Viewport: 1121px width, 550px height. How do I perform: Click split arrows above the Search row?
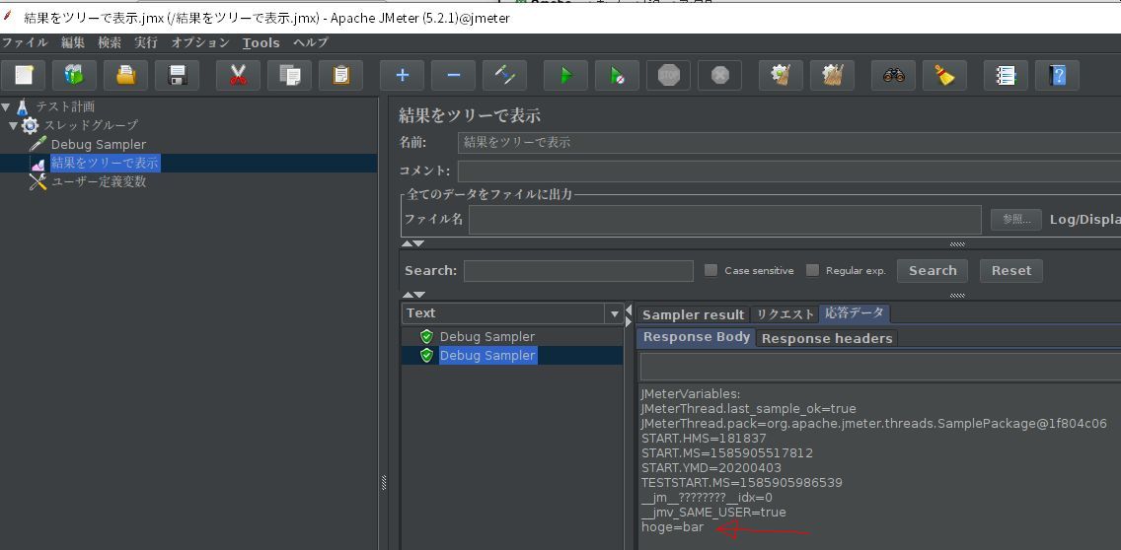[x=412, y=243]
